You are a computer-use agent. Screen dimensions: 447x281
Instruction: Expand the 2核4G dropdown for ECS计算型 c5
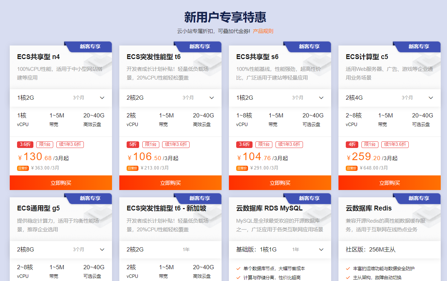pos(390,98)
